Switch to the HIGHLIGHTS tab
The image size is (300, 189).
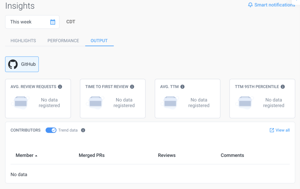click(x=23, y=40)
